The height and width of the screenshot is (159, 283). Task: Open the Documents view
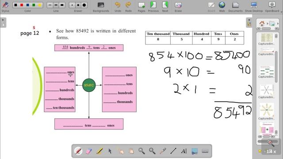pos(235,7)
